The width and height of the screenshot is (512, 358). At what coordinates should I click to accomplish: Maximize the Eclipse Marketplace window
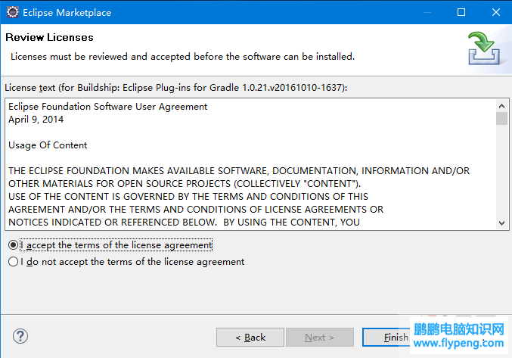(x=461, y=12)
